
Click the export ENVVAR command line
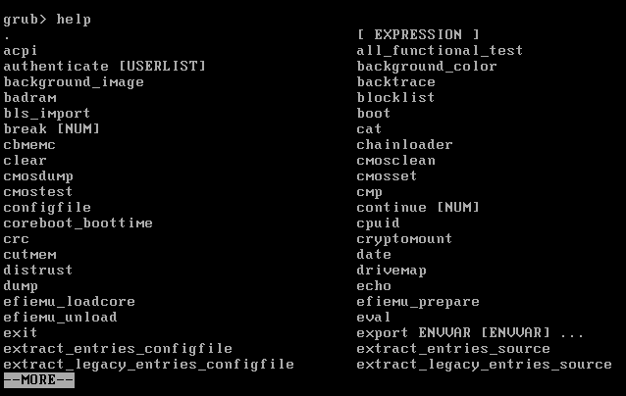(470, 332)
